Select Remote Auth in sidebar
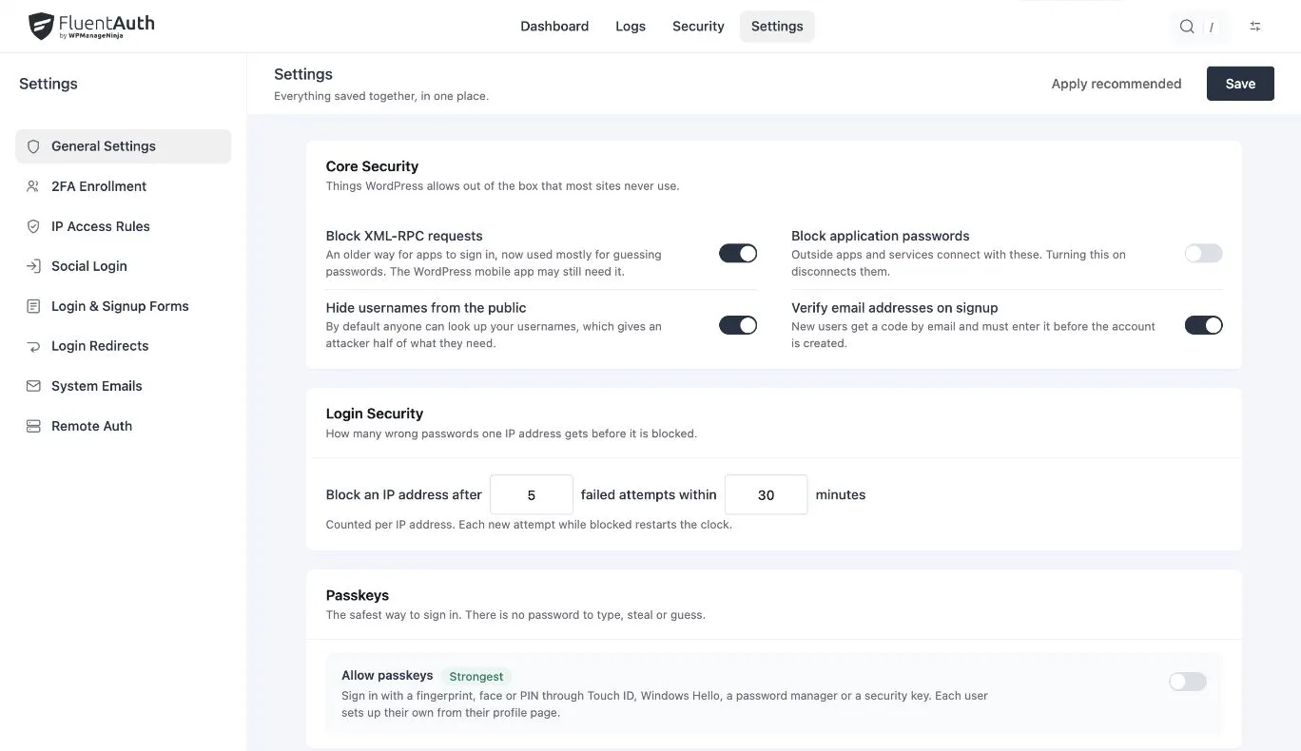 124,426
